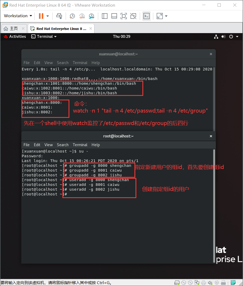The image size is (243, 286).
Task: Open View menu in root terminal
Action: coord(48,145)
